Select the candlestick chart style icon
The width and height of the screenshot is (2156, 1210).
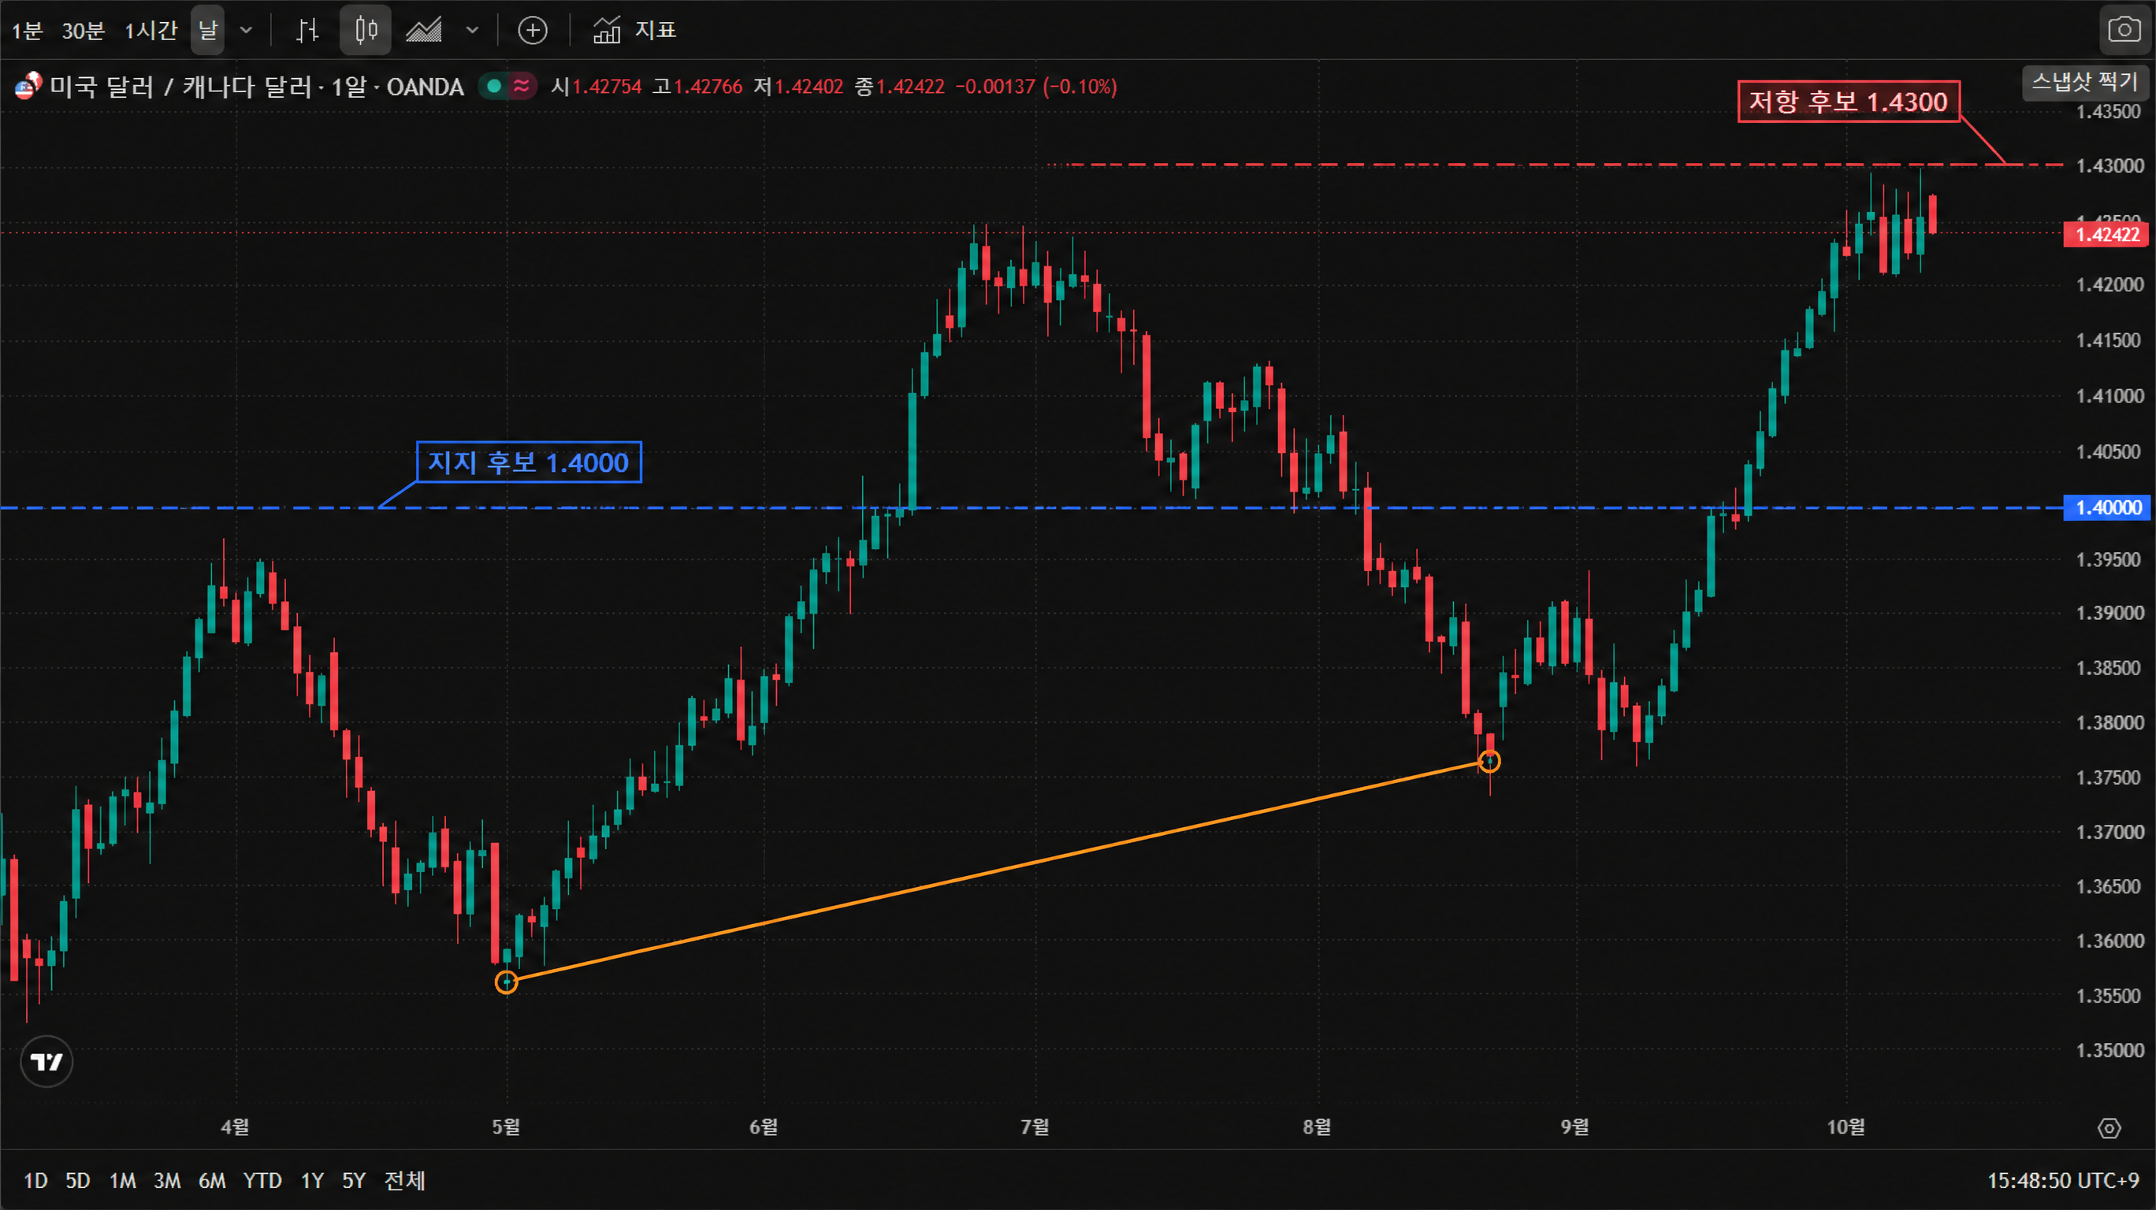pyautogui.click(x=366, y=31)
